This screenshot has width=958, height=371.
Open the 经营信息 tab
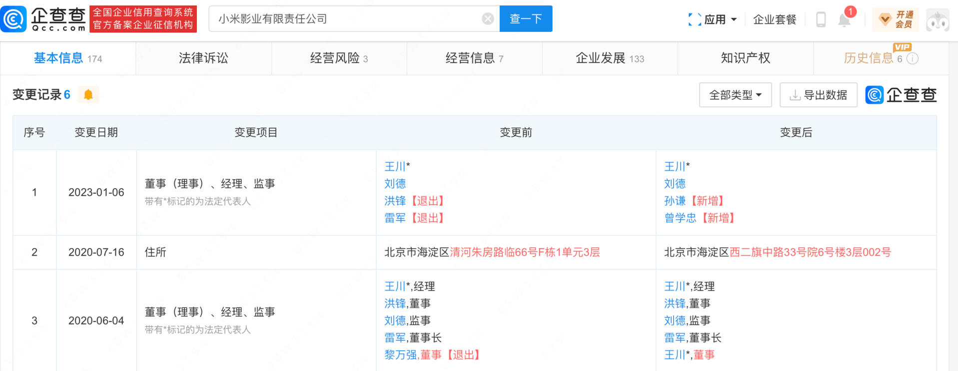pos(475,58)
